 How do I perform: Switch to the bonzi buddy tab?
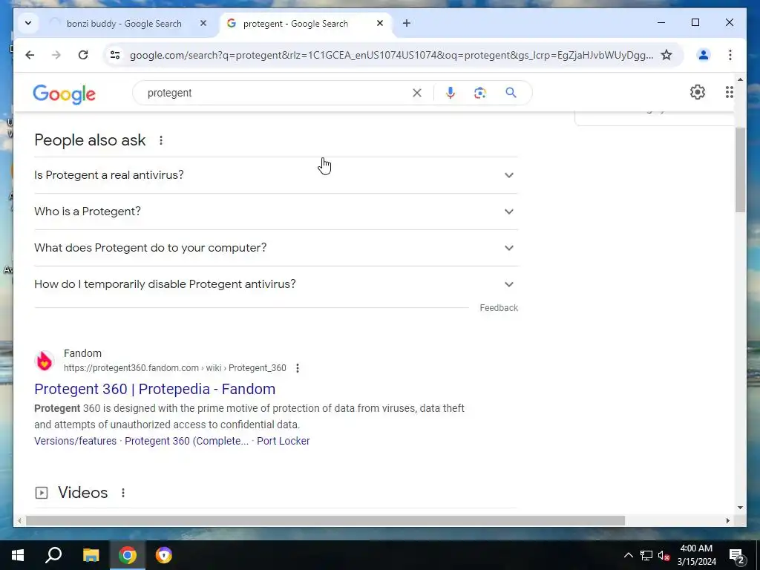click(124, 24)
